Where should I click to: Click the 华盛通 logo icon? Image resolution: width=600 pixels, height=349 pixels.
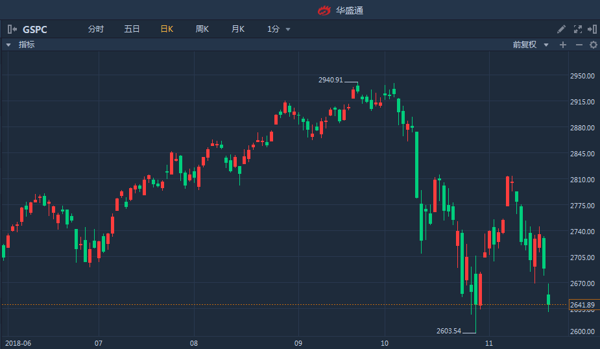coord(324,10)
